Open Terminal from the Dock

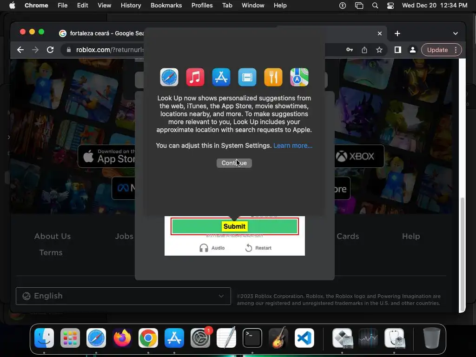(252, 338)
